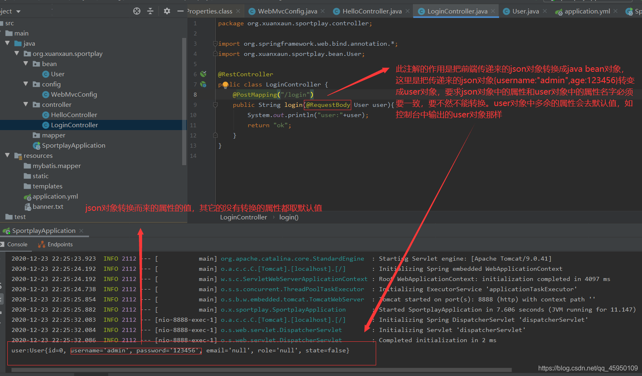Select the SportplayApplication run tab
Screen dimensions: 642x376
(x=44, y=231)
